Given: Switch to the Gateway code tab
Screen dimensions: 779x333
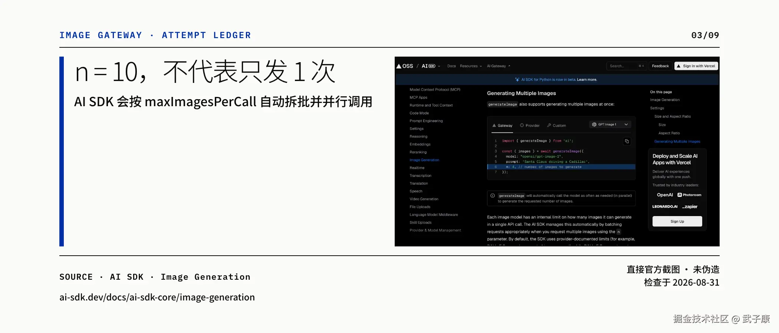Looking at the screenshot, I should coord(502,125).
